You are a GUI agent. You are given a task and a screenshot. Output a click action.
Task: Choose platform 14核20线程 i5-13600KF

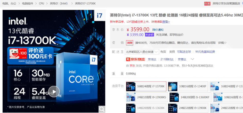coord(190,97)
